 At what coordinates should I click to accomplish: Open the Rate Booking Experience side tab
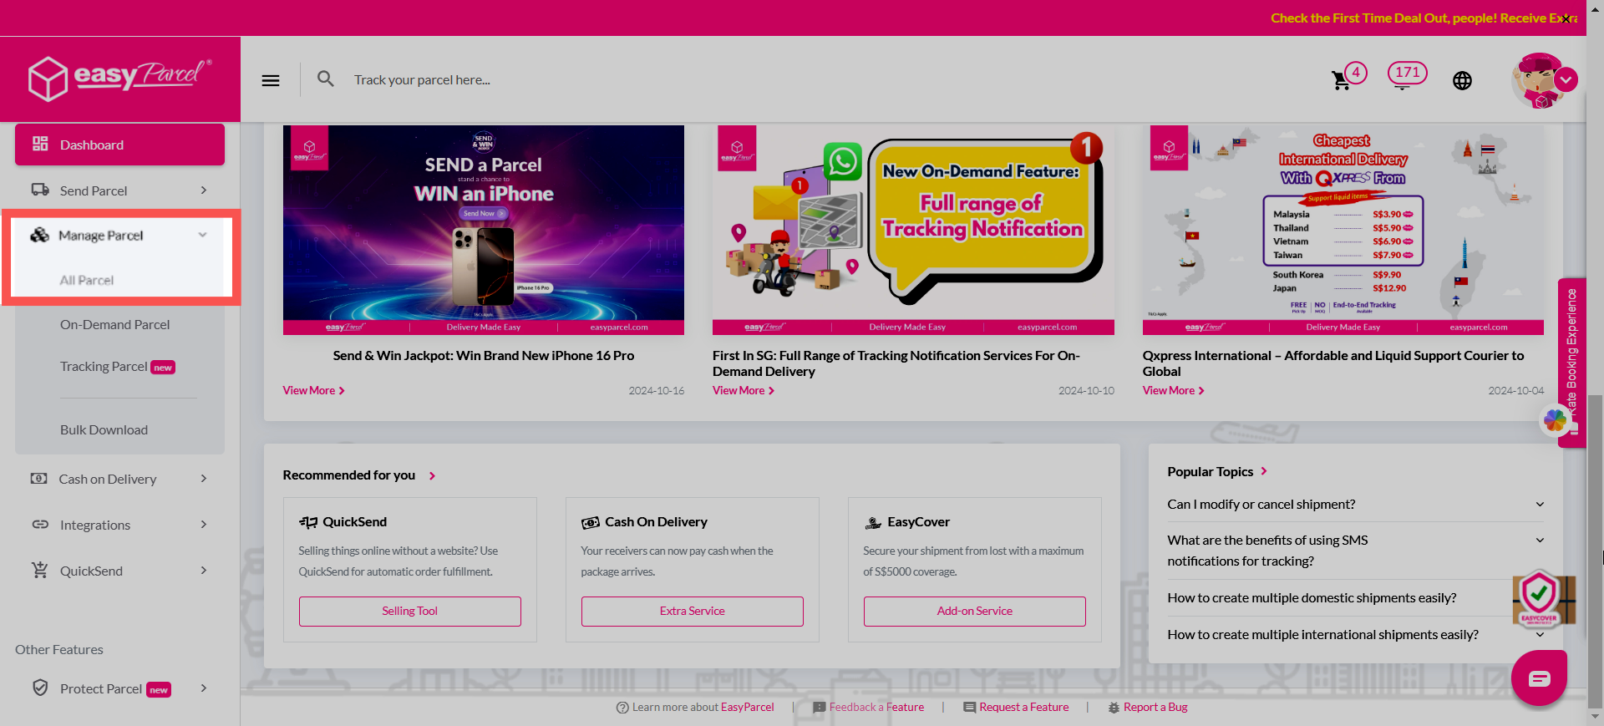coord(1571,362)
